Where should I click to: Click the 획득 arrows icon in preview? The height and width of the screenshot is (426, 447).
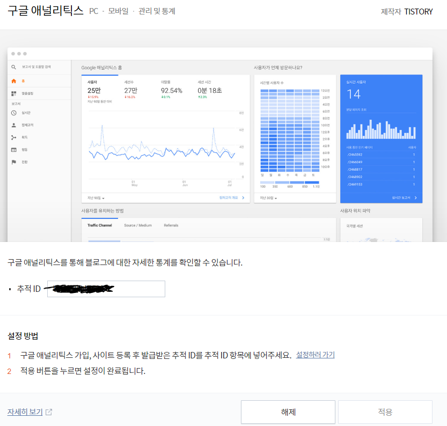pyautogui.click(x=14, y=137)
